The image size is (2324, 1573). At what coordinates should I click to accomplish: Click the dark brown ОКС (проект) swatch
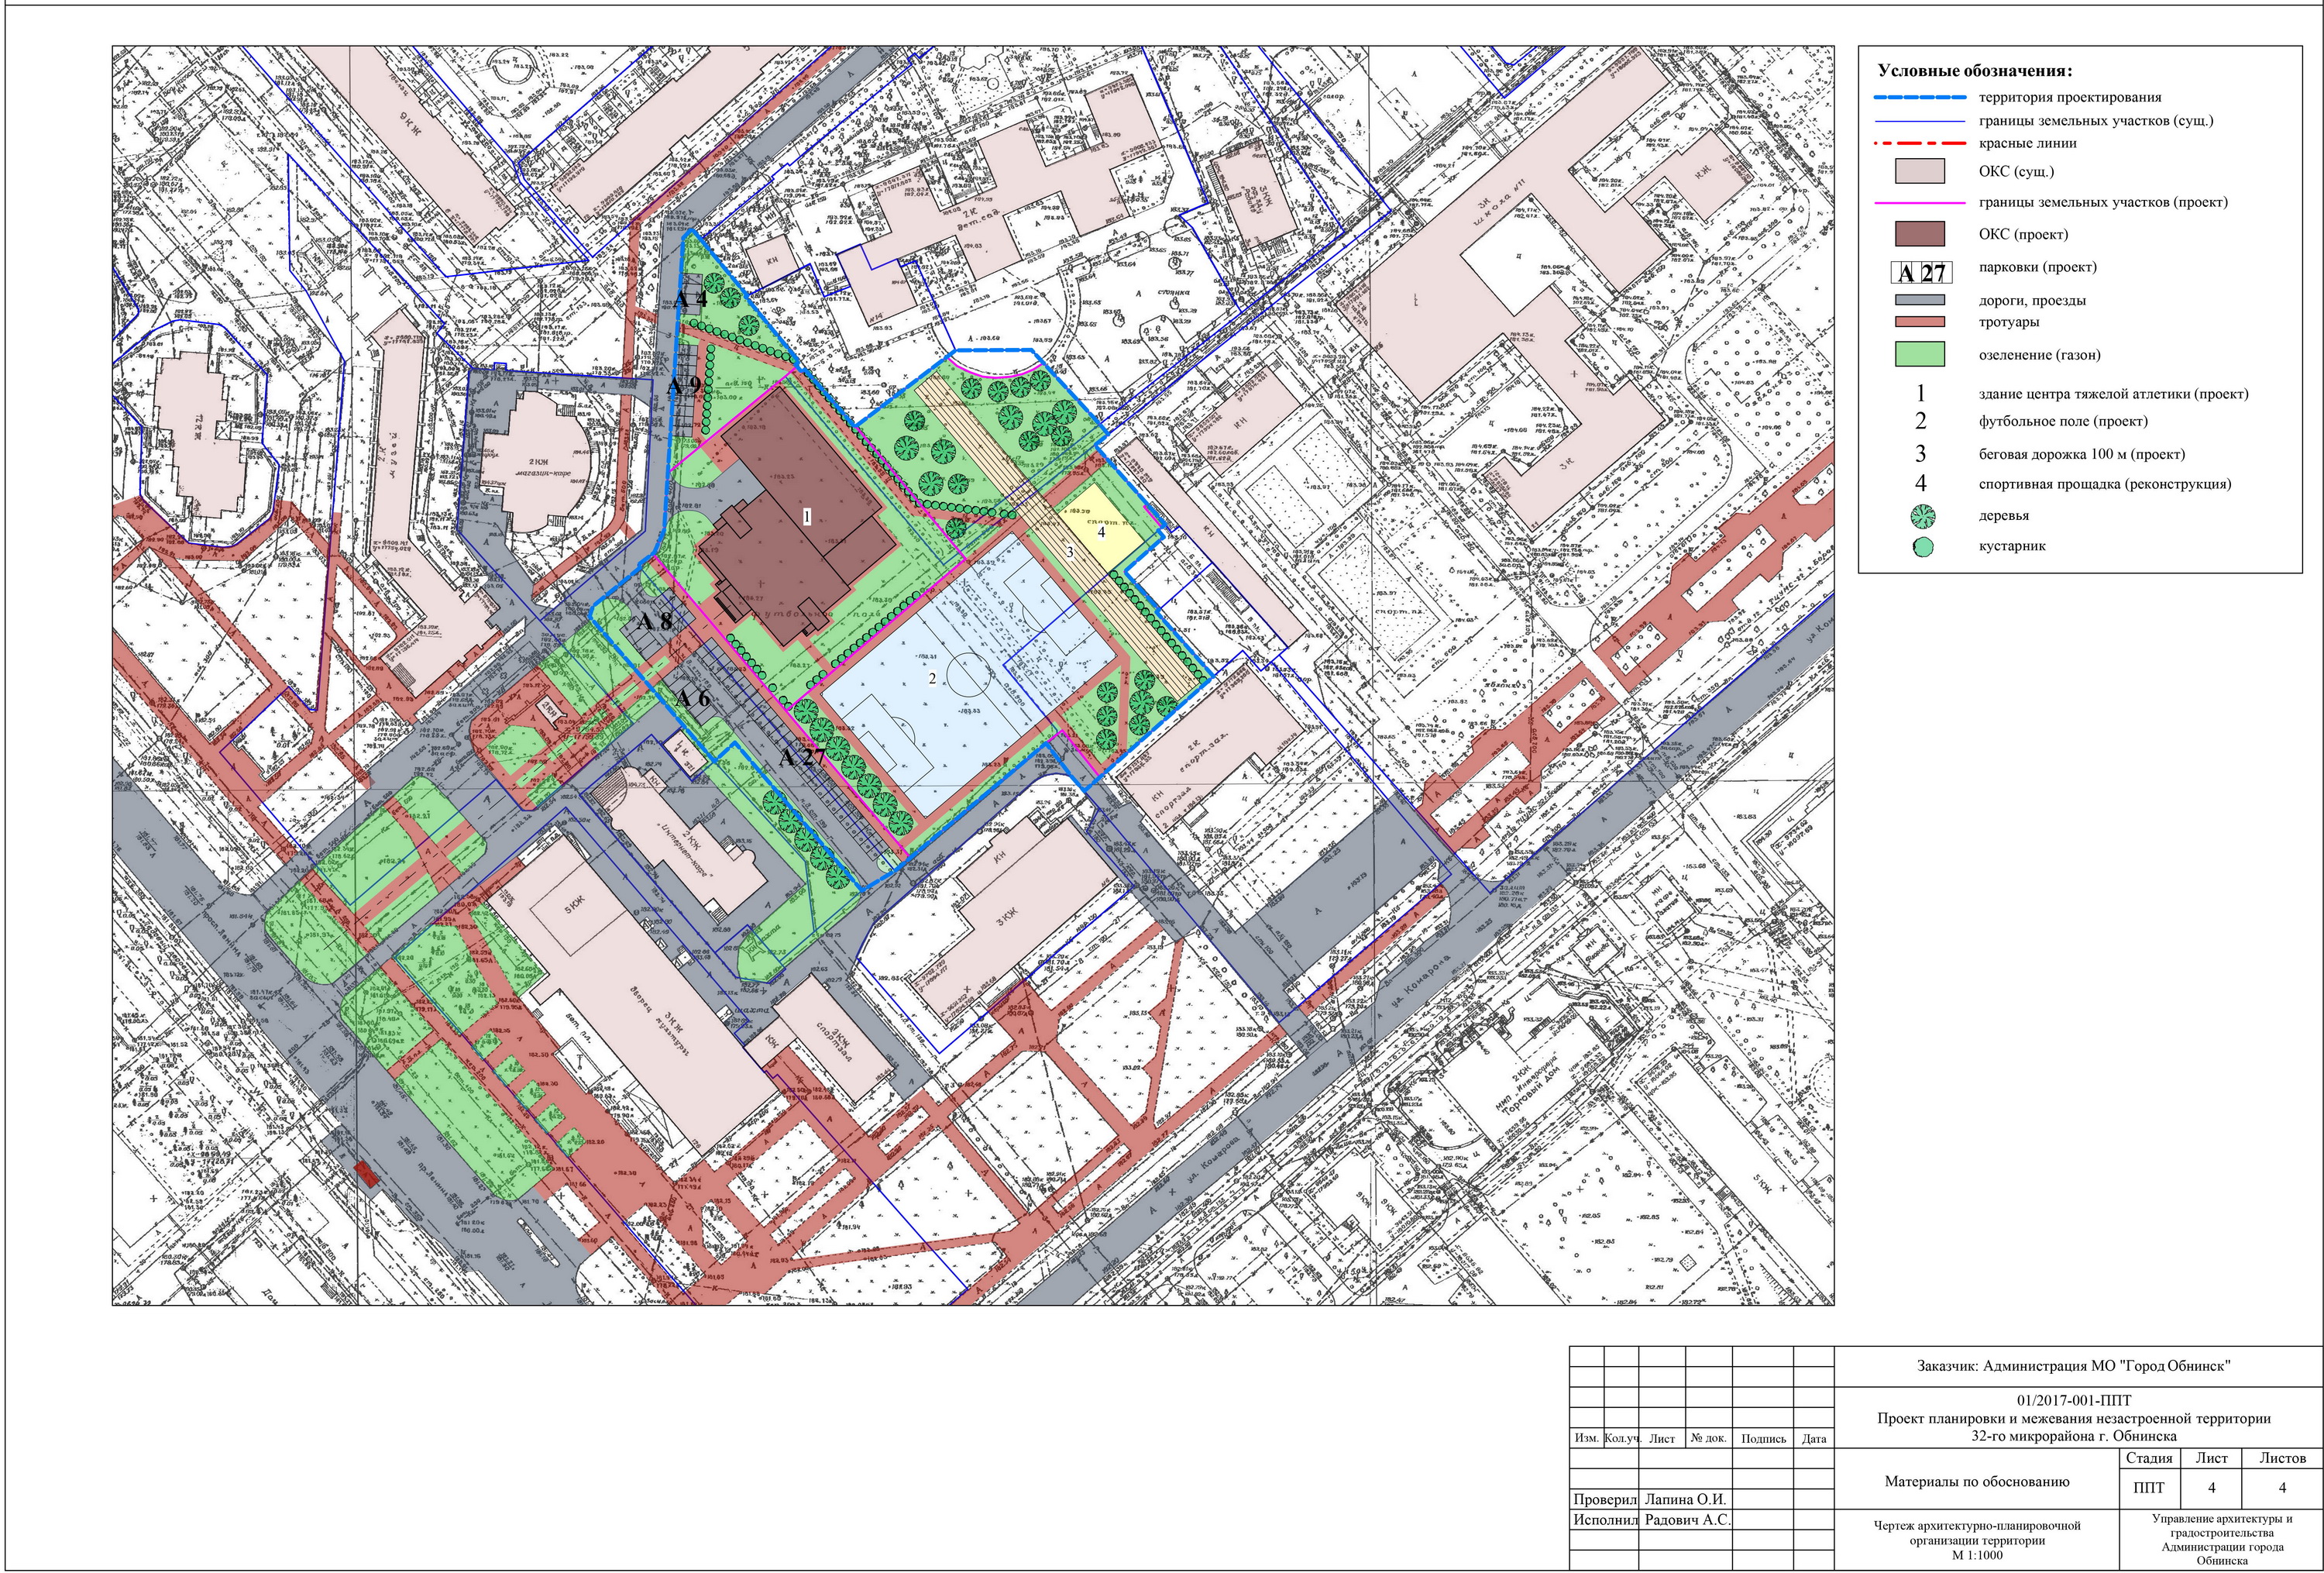point(1920,234)
